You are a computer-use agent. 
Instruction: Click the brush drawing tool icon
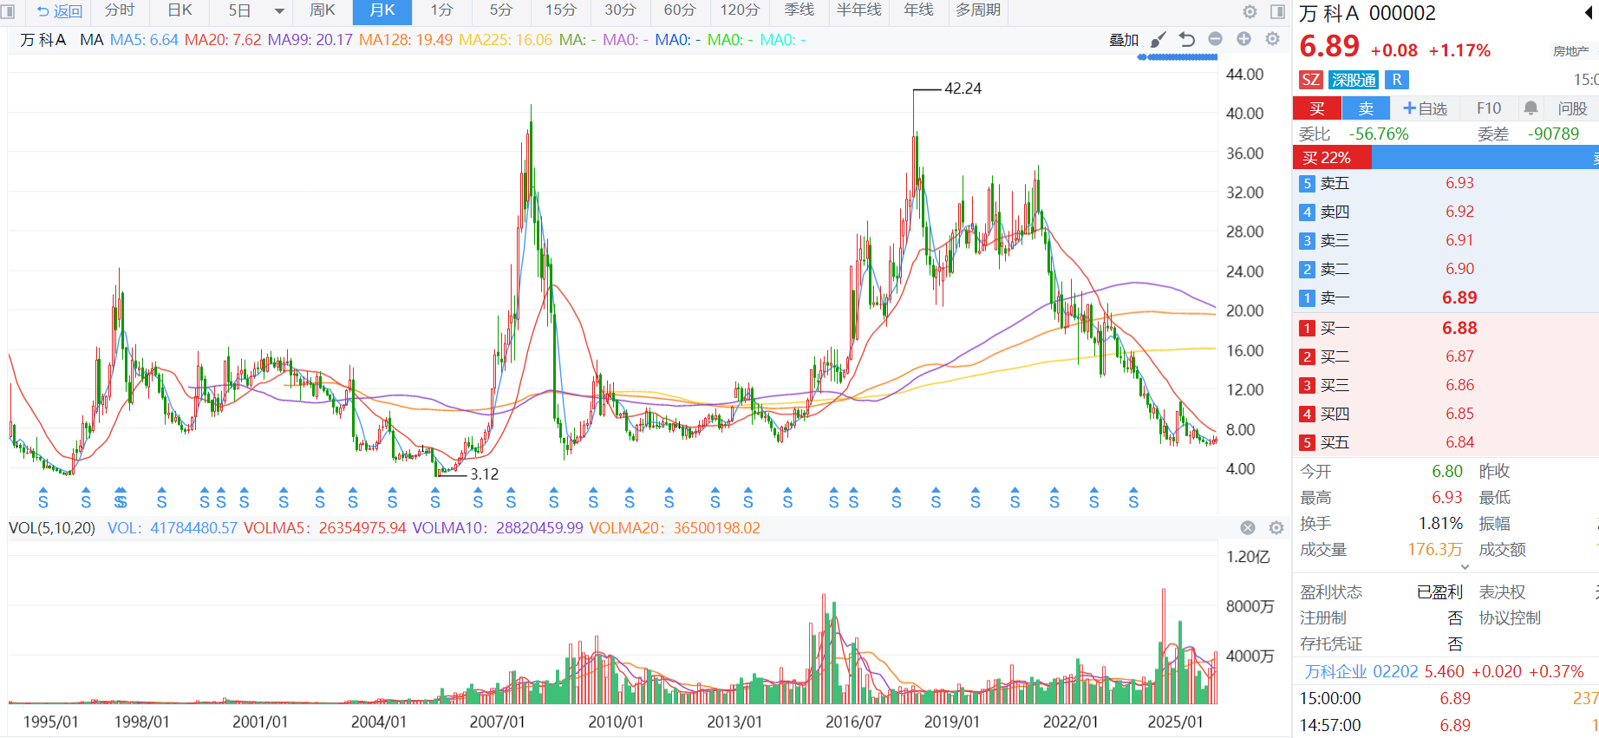pyautogui.click(x=1158, y=40)
